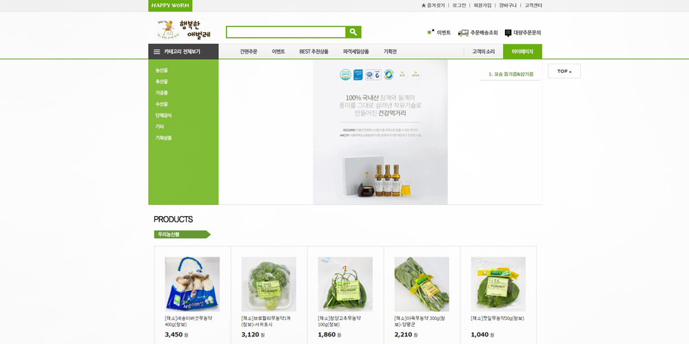Click the green star event icon

(431, 32)
